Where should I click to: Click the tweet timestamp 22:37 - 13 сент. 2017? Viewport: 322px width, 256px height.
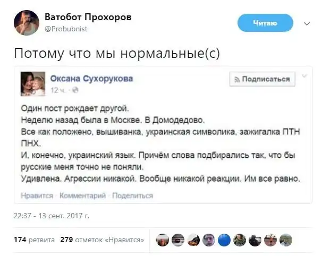click(51, 216)
